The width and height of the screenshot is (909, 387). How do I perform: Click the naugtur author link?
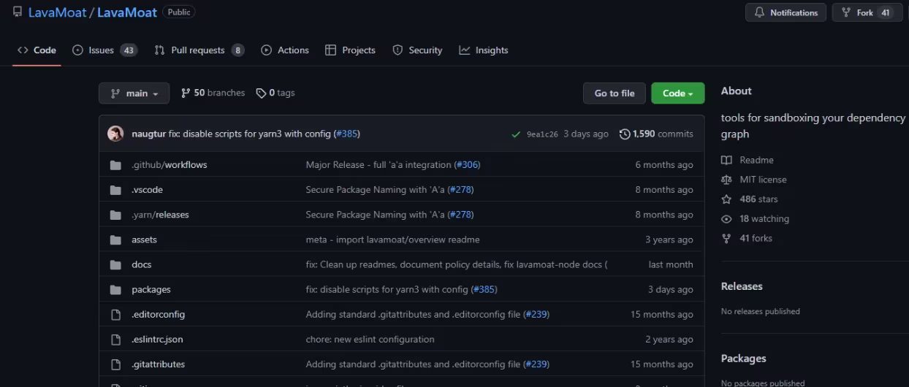click(x=148, y=134)
